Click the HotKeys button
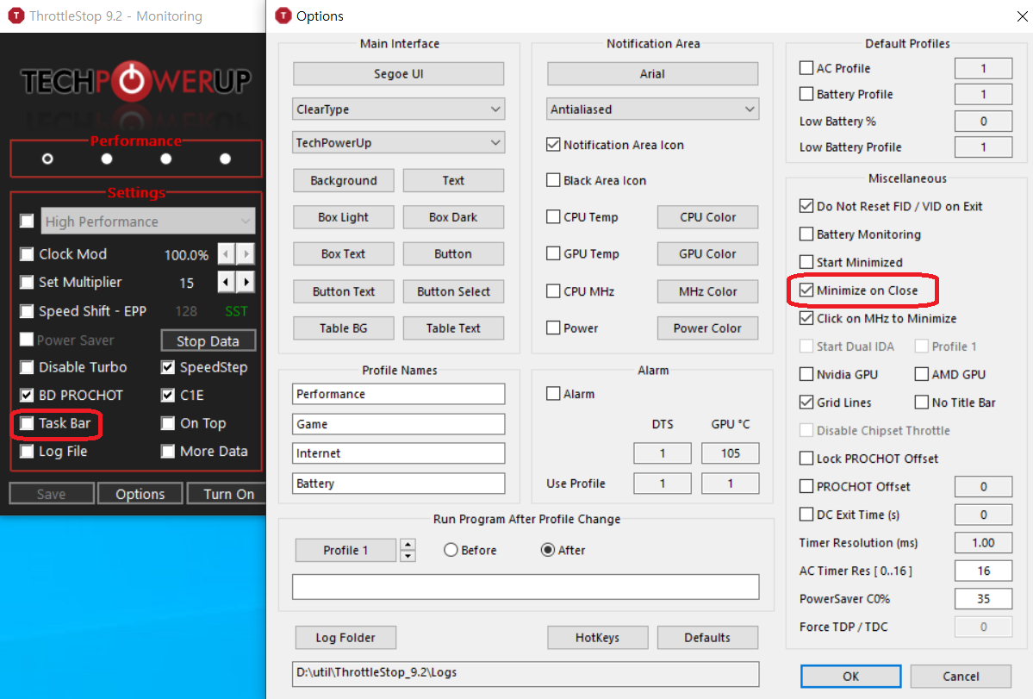Screen dimensions: 1033x699 (x=598, y=637)
